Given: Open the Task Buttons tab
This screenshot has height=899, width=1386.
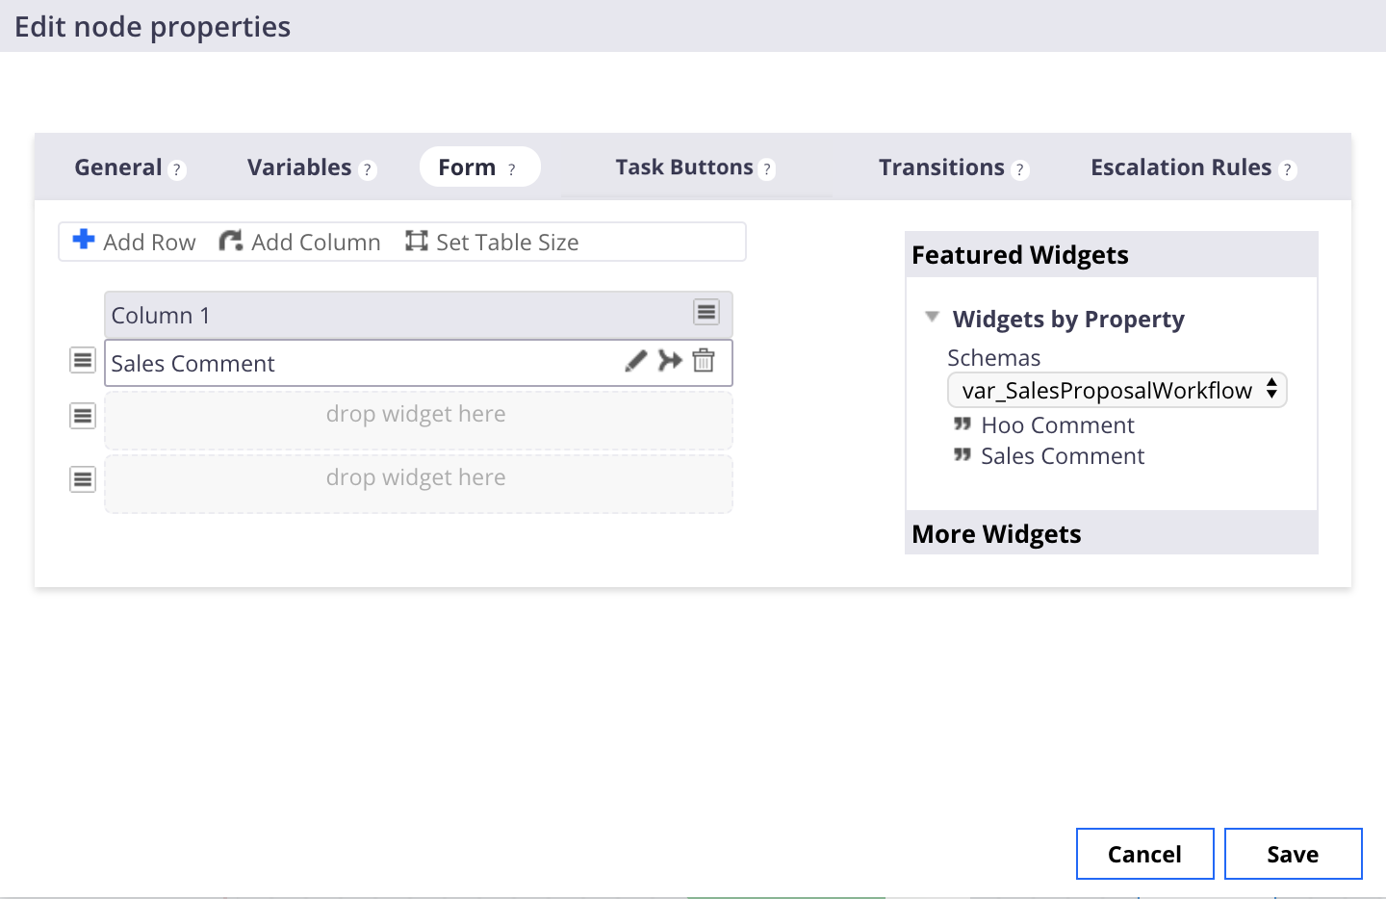Looking at the screenshot, I should [684, 167].
